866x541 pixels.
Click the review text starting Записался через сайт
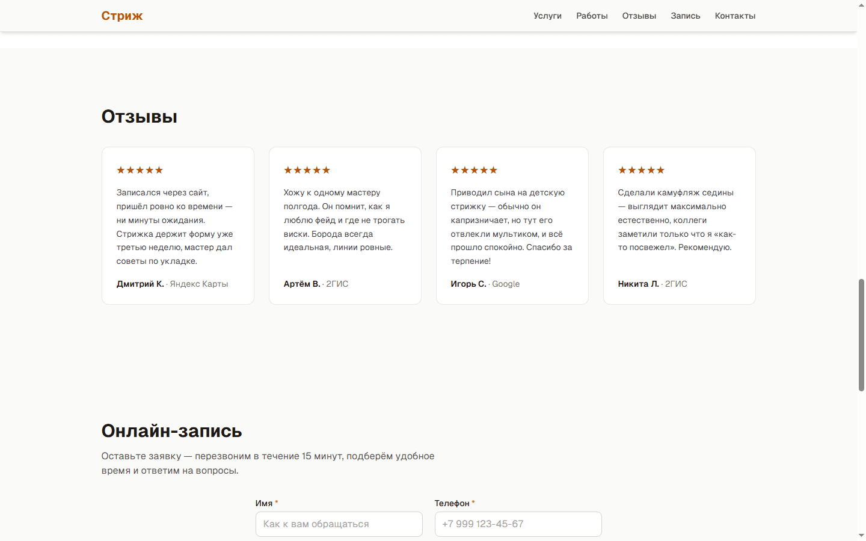177,227
